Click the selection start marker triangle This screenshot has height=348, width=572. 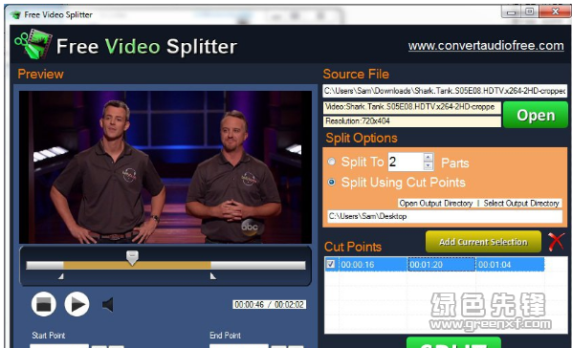pos(61,276)
